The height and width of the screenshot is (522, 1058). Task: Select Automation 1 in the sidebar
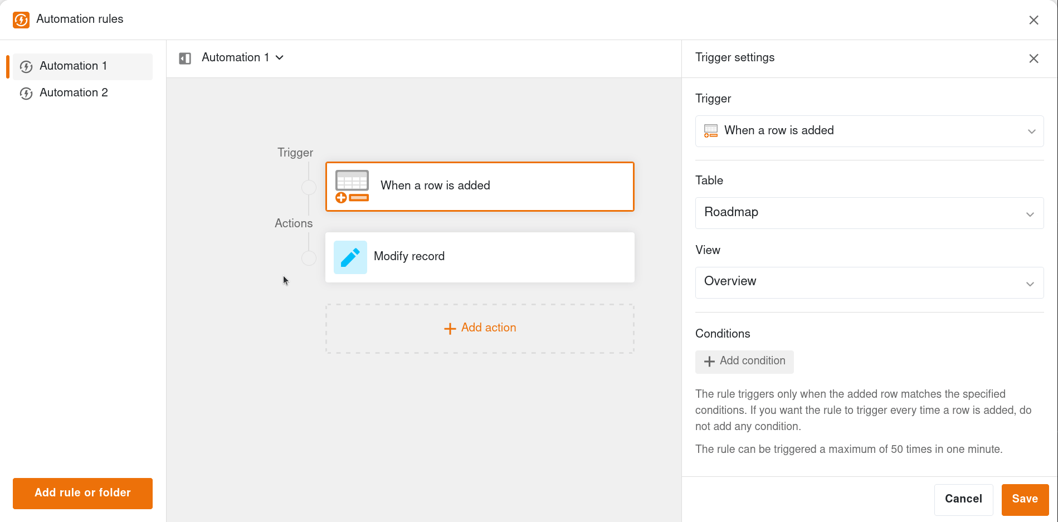74,66
